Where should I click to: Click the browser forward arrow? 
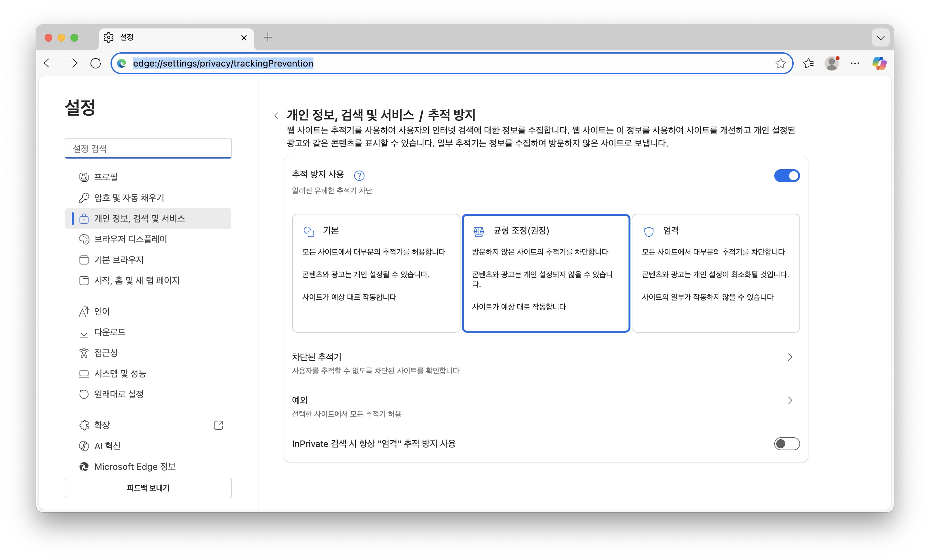[x=72, y=63]
